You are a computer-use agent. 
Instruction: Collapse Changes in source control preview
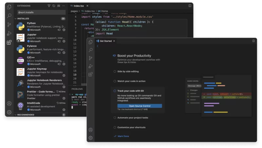coord(188,90)
